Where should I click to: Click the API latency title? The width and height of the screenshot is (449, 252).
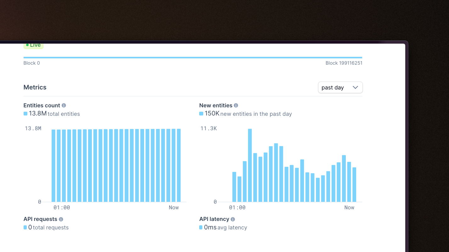(214, 219)
